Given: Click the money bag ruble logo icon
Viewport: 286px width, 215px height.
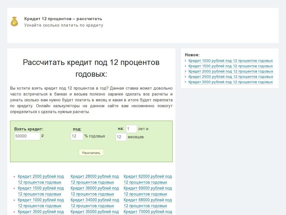Looking at the screenshot, I should tap(14, 22).
